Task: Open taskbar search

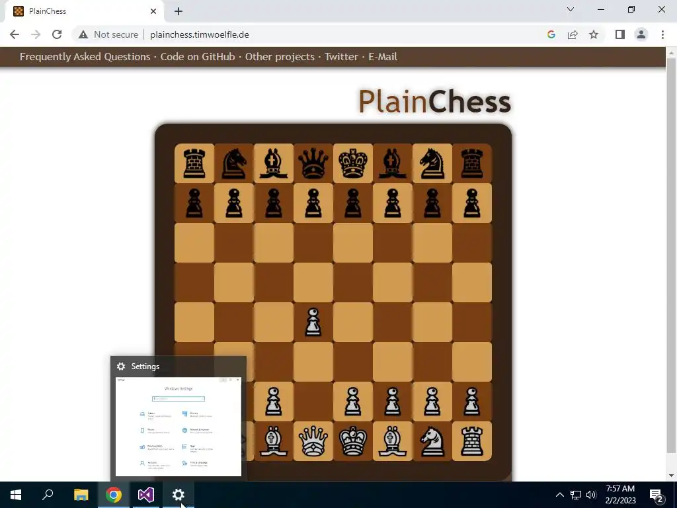Action: [x=48, y=495]
